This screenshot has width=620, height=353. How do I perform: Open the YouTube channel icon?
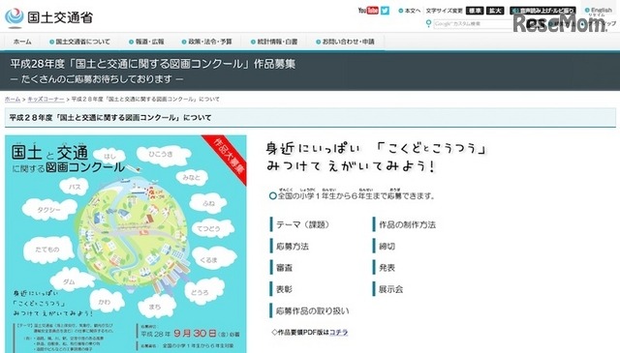[x=368, y=11]
